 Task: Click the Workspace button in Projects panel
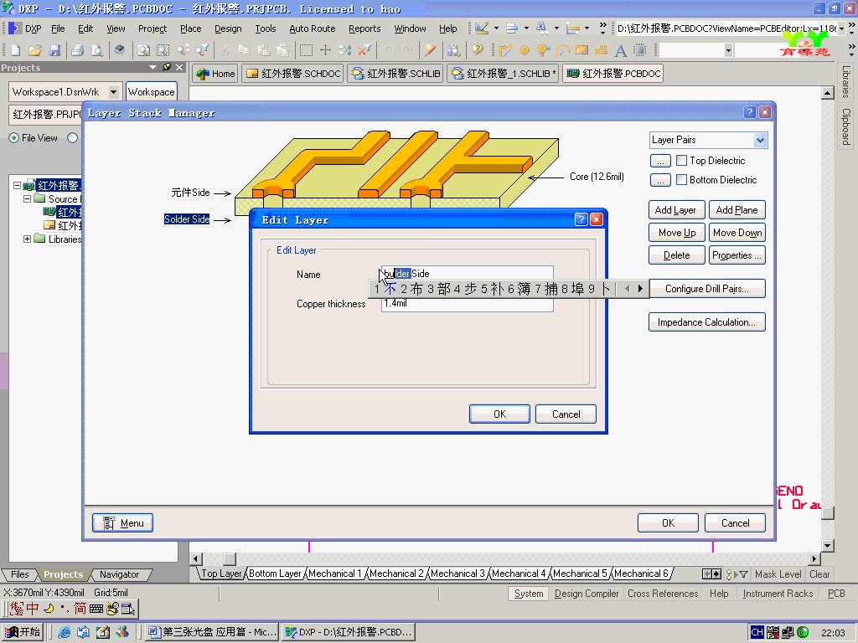152,92
